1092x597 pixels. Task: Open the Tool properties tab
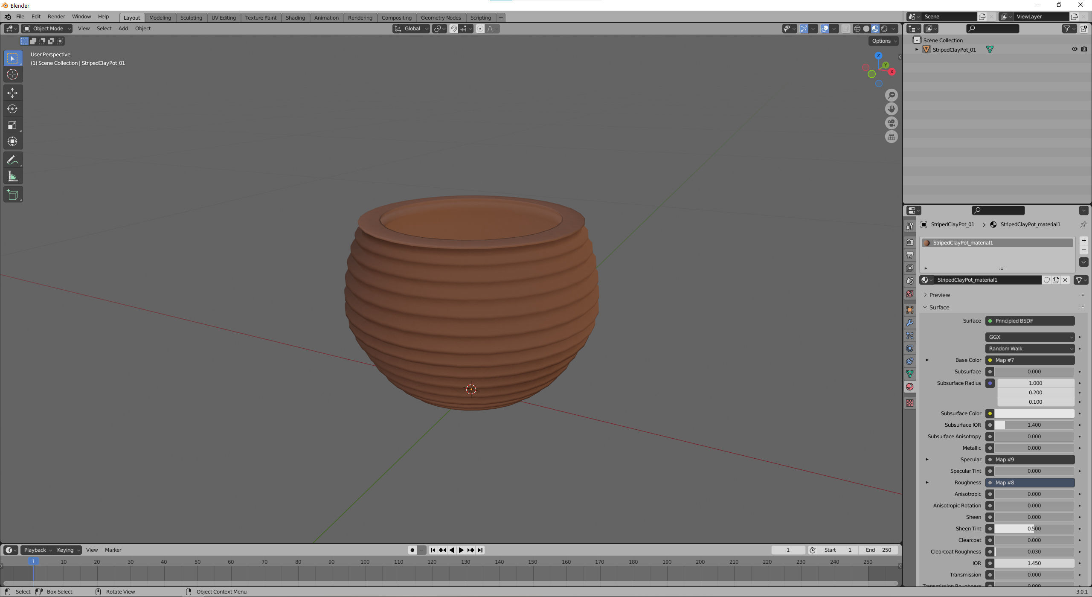[909, 226]
